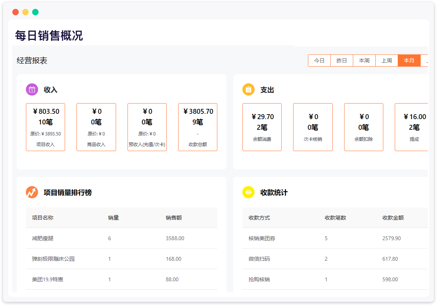This screenshot has height=306, width=437.
Task: Select the 上周 time range tab
Action: (386, 61)
